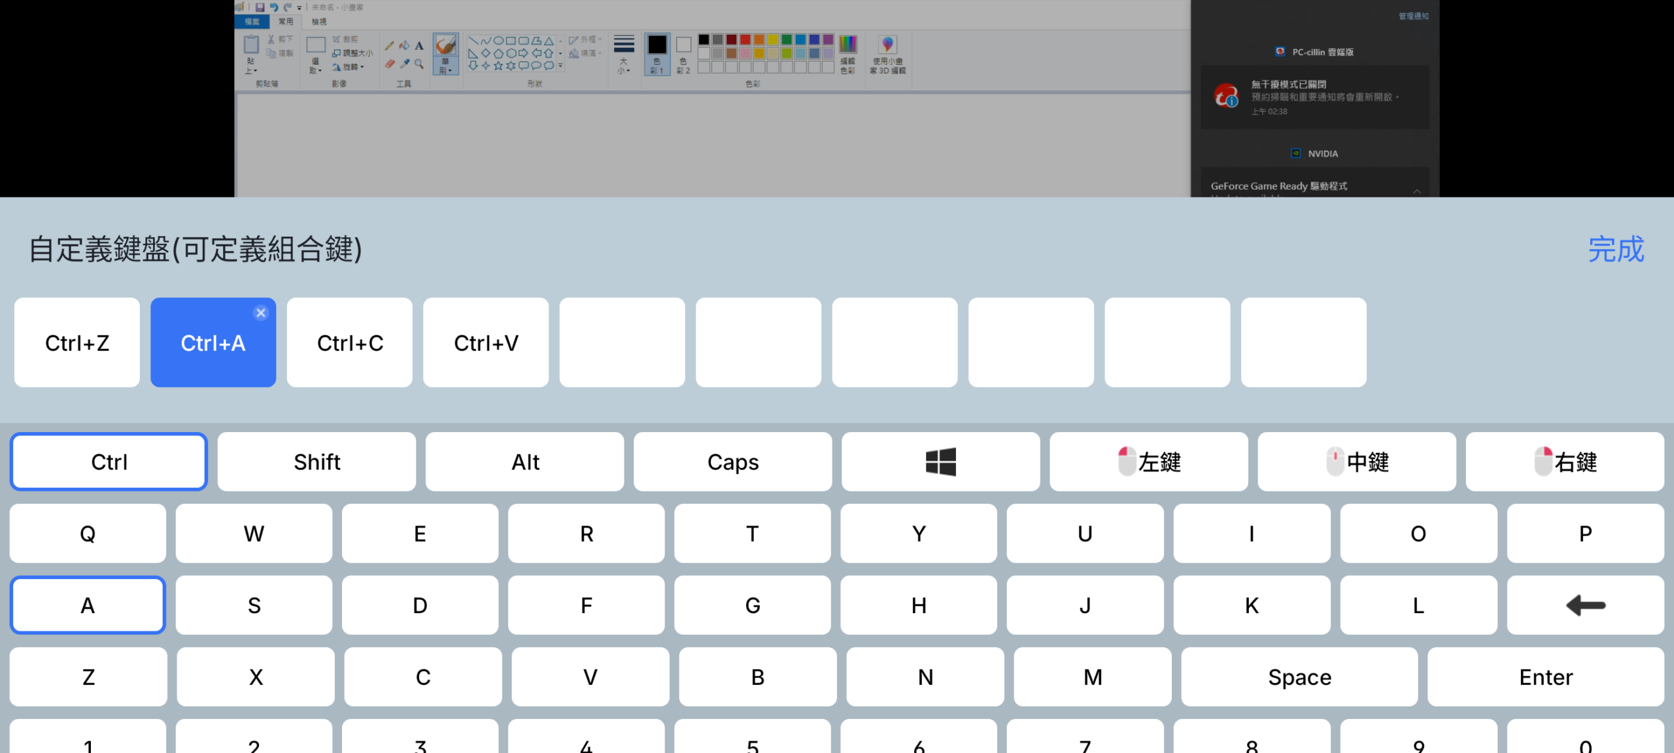
Task: Tap the middle mouse button key 中鍵
Action: 1356,461
